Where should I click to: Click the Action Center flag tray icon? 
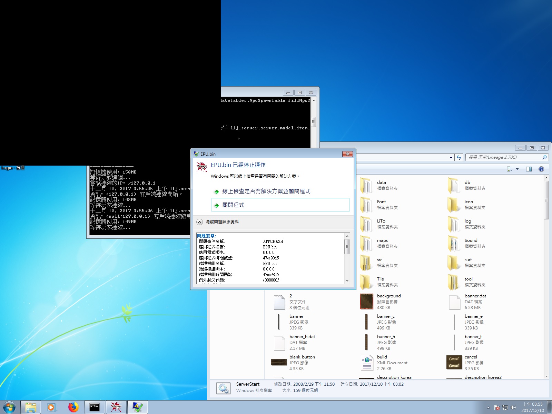point(497,407)
